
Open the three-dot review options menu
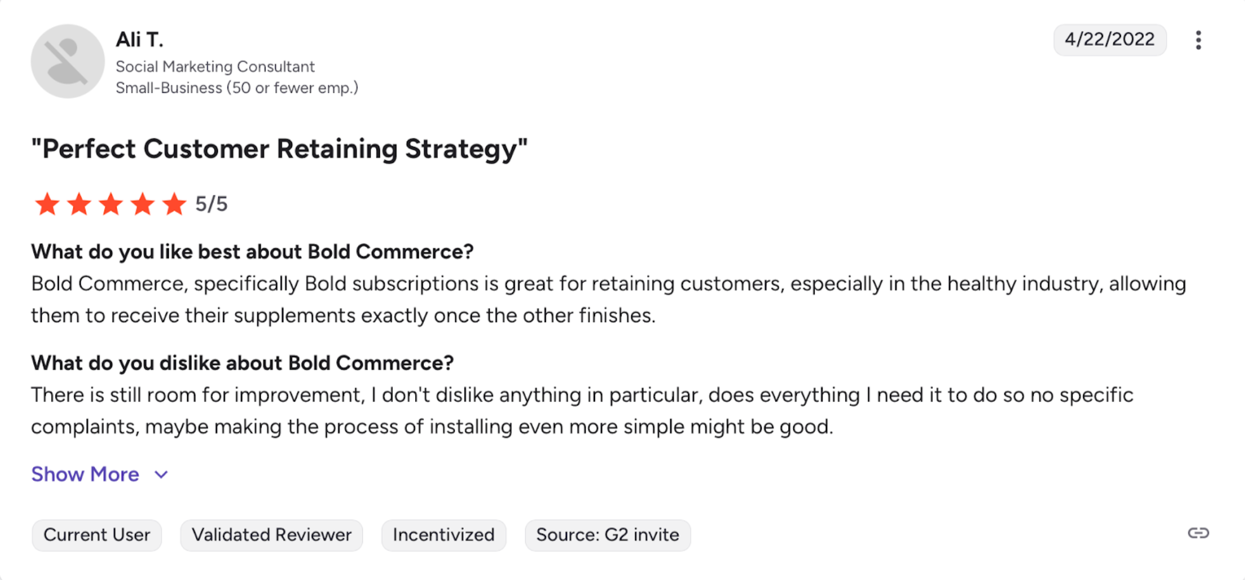coord(1198,40)
